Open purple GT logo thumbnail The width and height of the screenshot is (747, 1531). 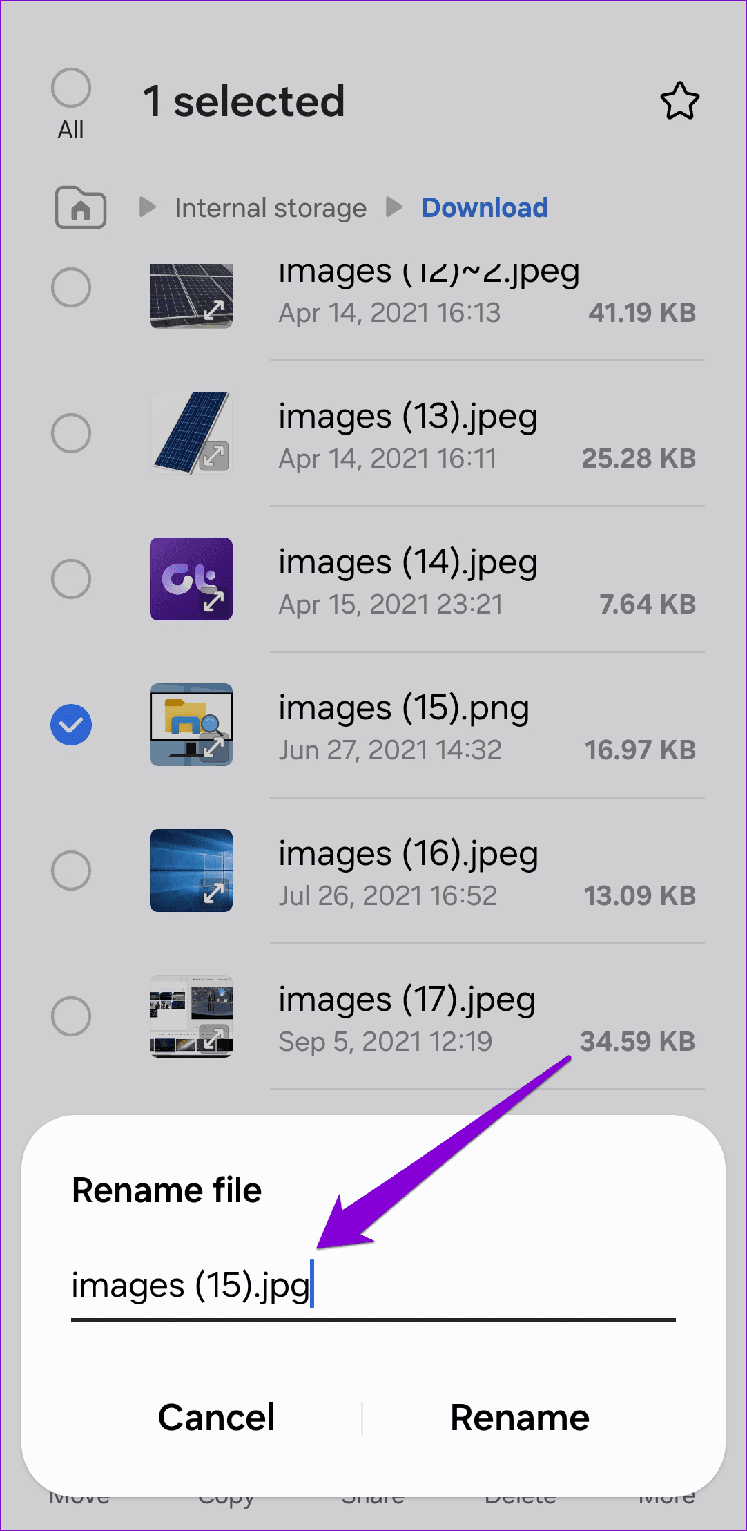(191, 579)
